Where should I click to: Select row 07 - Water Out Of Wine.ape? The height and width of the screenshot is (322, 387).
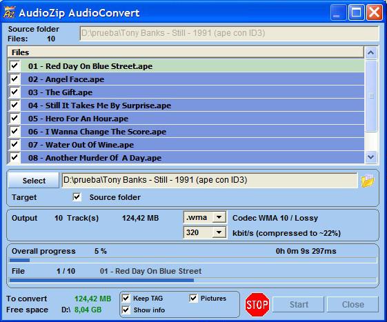click(x=192, y=144)
